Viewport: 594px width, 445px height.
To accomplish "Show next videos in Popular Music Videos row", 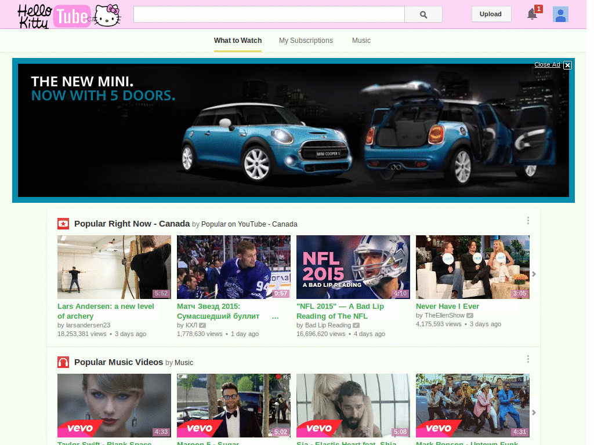I will pyautogui.click(x=534, y=413).
